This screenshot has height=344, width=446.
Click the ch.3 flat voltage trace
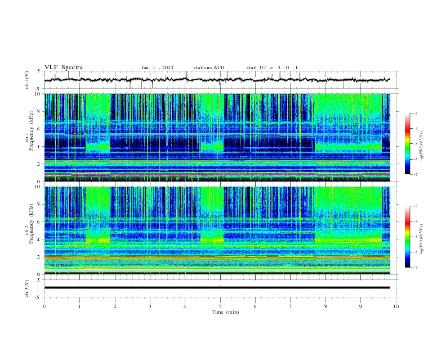[x=217, y=288]
